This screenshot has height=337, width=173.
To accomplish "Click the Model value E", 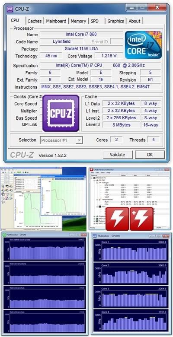I will point(101,73).
